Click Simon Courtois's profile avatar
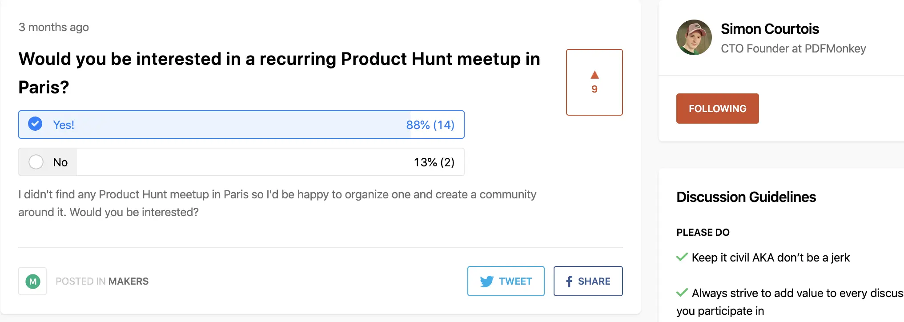Screen dimensions: 904x322 point(694,37)
